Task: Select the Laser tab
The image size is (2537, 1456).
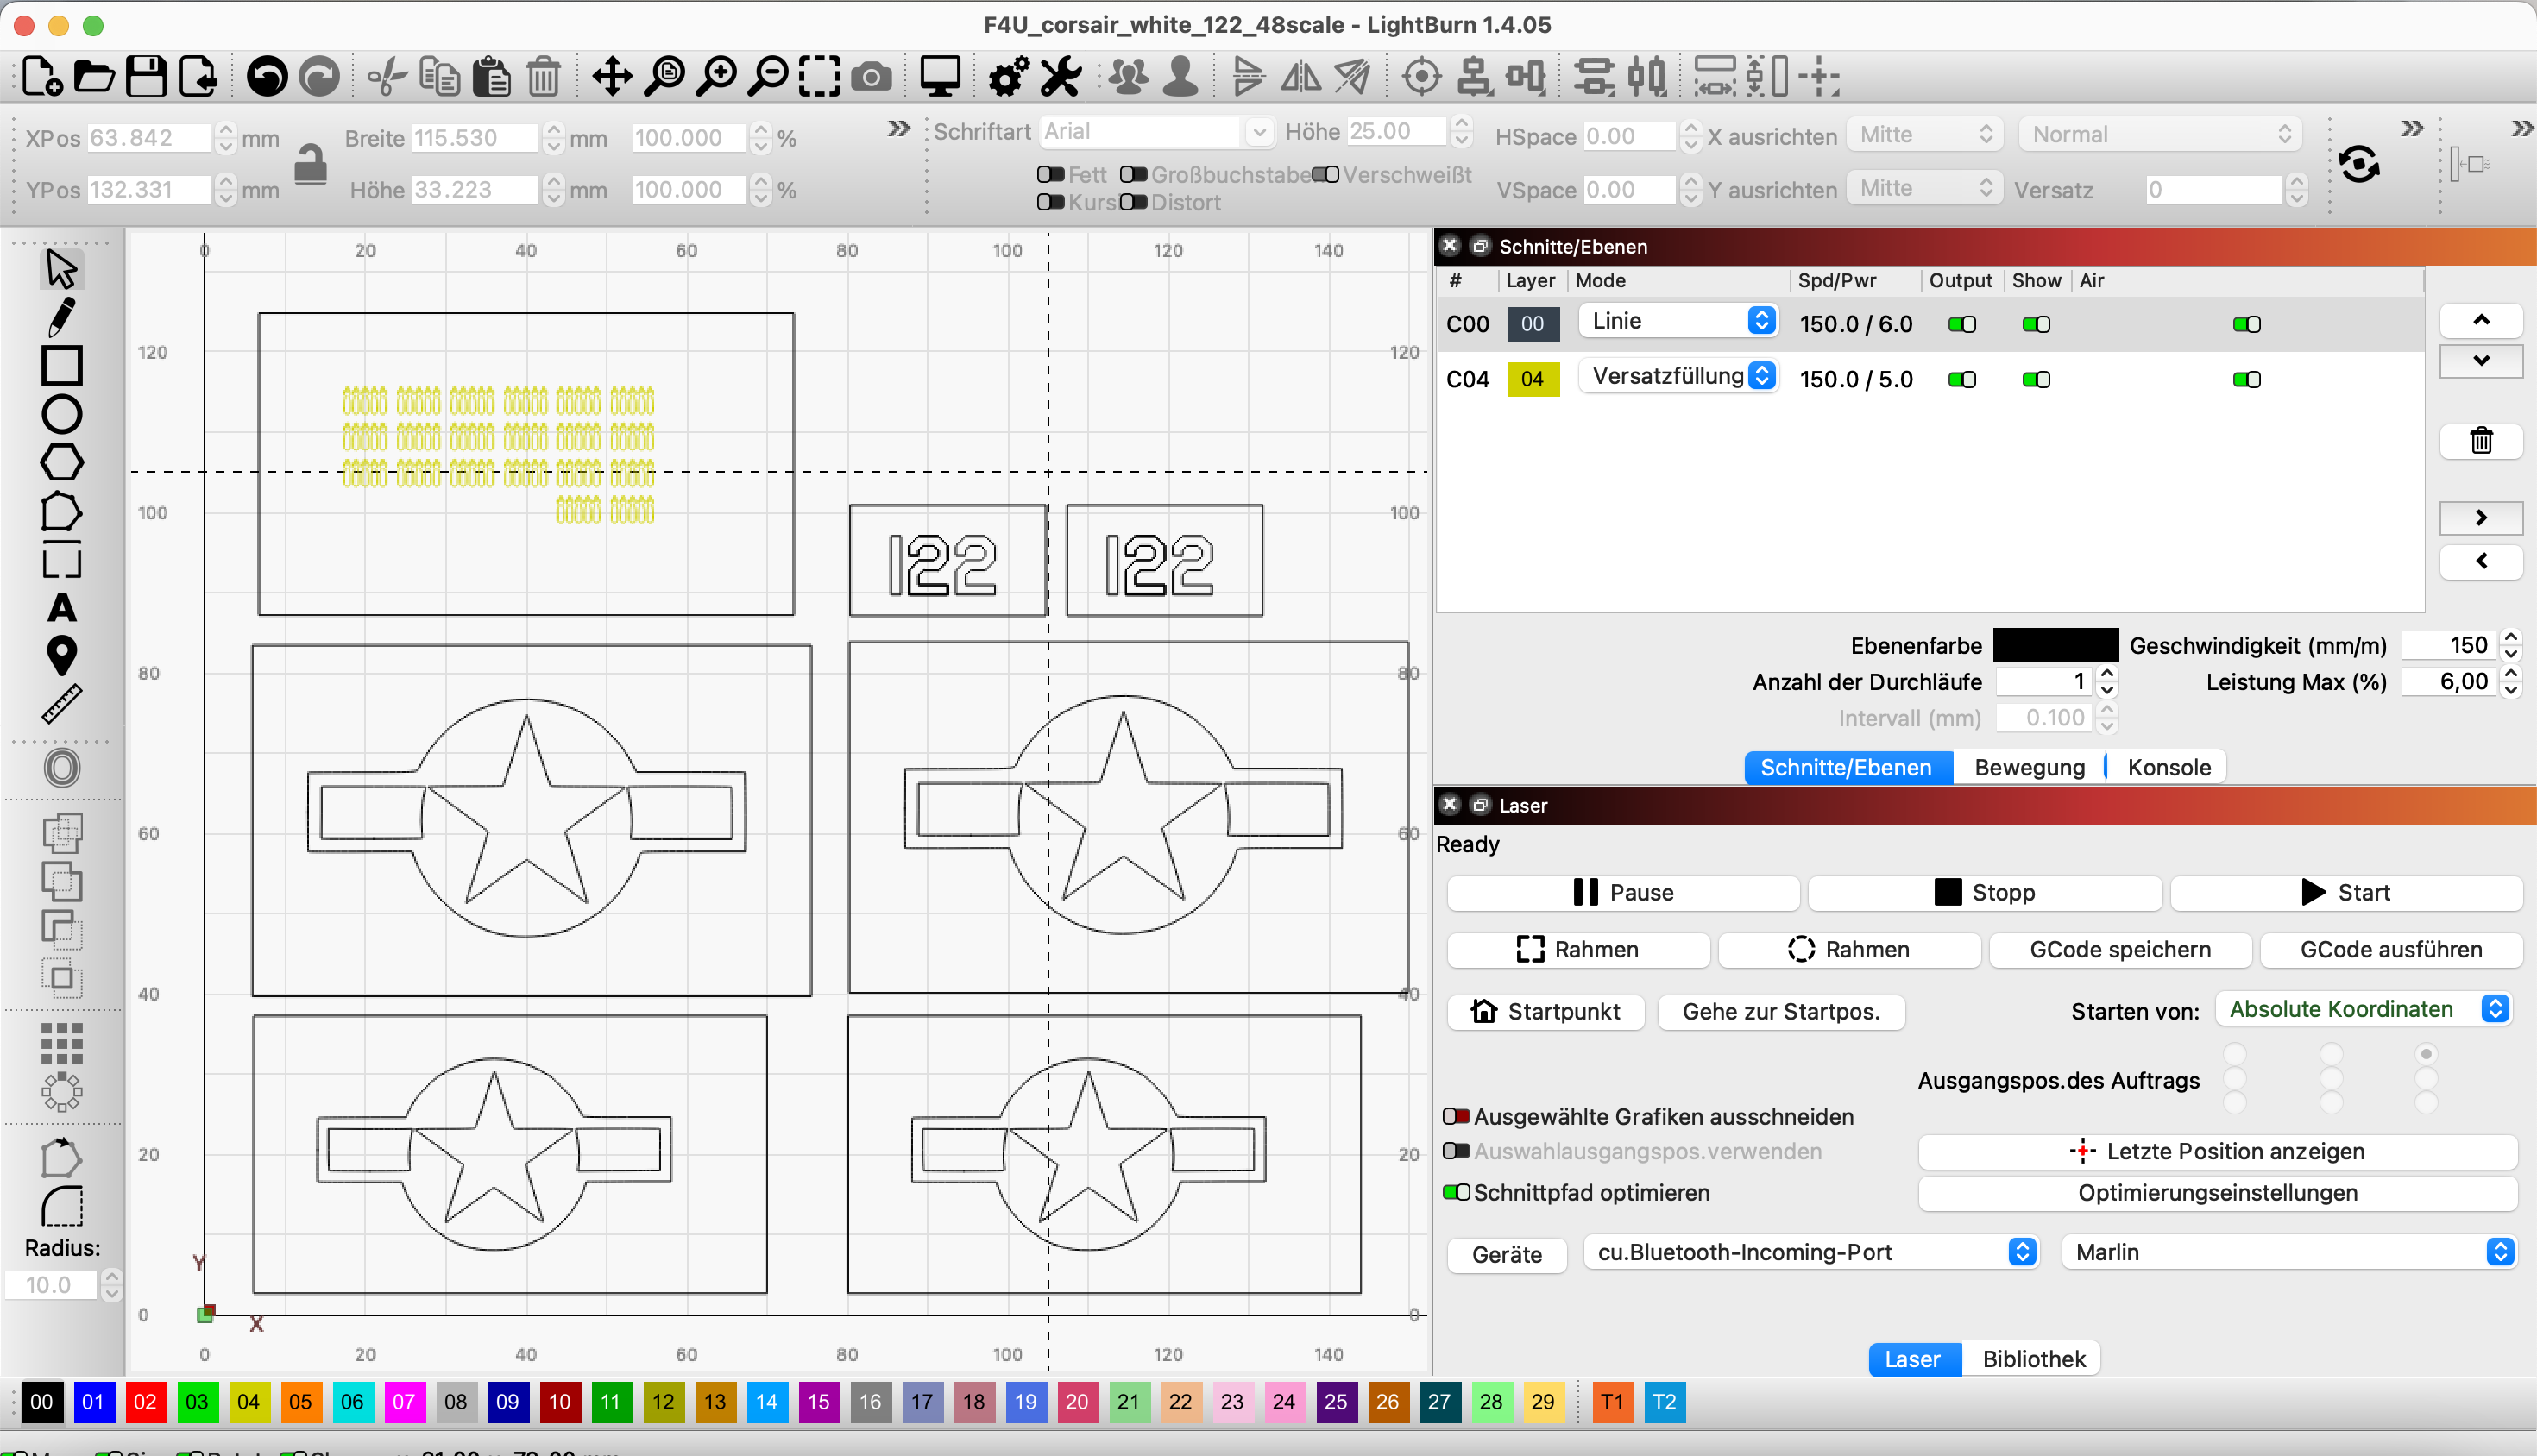Action: coord(1913,1359)
